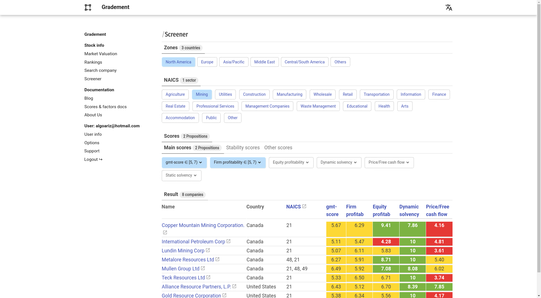Open external icon beside Metalore Resources Ltd
541x298 pixels.
(217, 259)
